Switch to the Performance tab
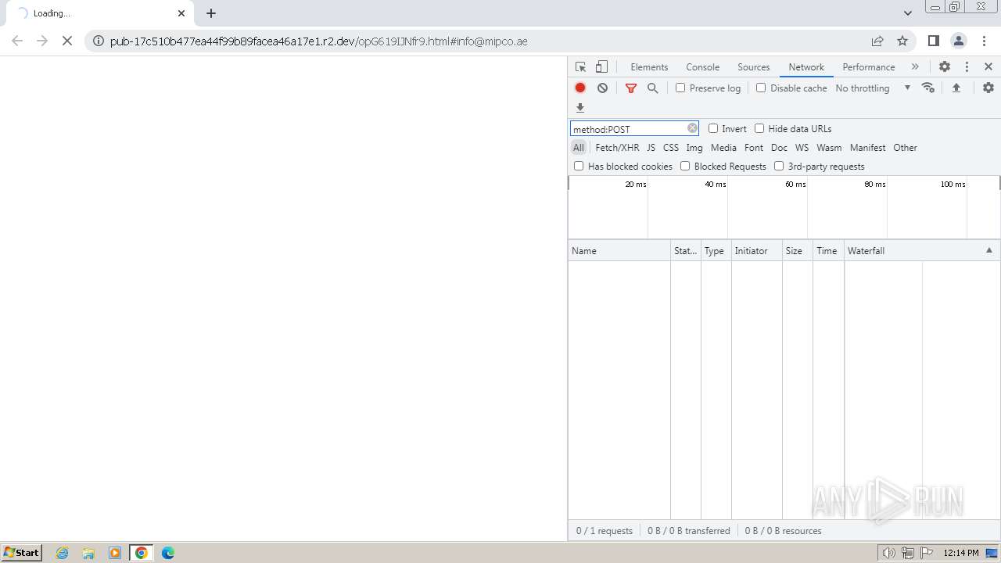This screenshot has width=1001, height=563. coord(869,67)
